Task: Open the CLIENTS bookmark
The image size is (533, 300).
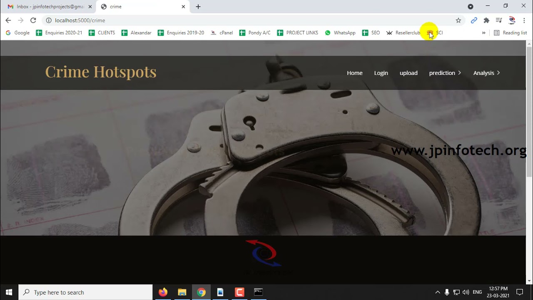Action: pyautogui.click(x=102, y=33)
